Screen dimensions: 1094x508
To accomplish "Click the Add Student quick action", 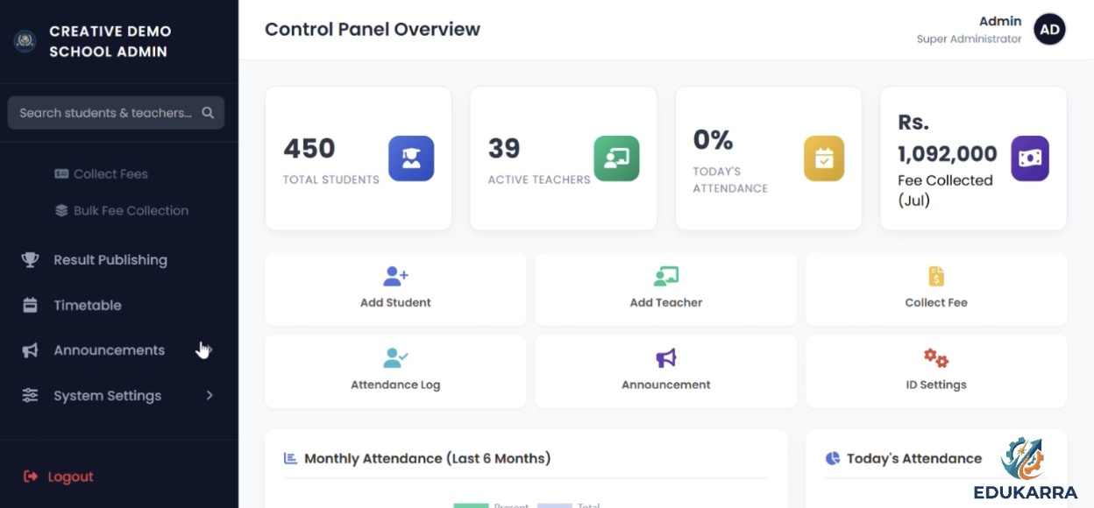I will click(395, 289).
